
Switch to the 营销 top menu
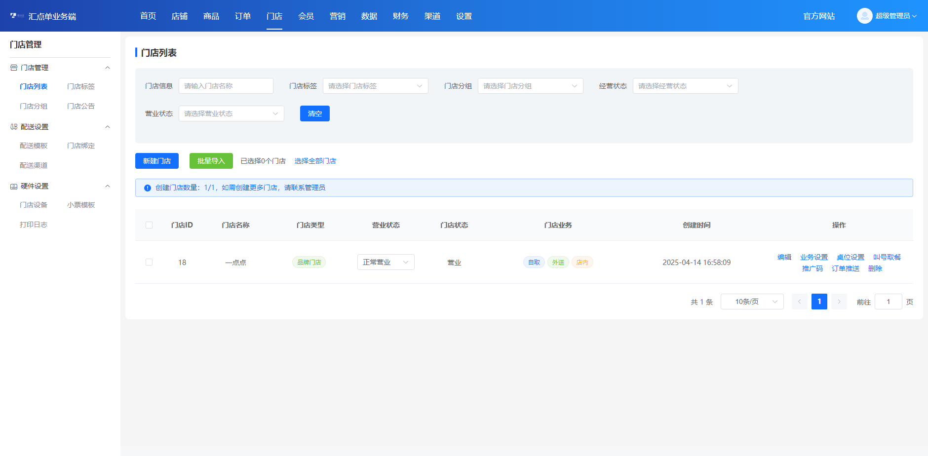(338, 16)
